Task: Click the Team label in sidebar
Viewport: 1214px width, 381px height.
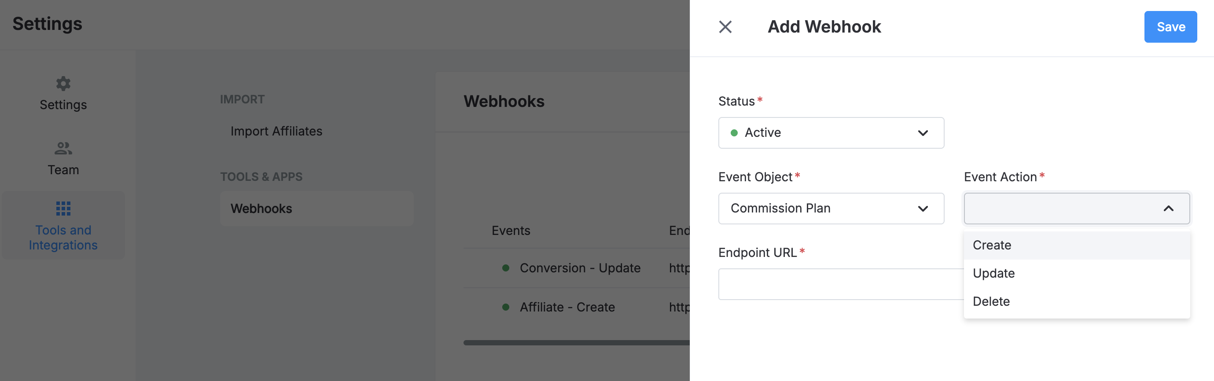Action: coord(63,170)
